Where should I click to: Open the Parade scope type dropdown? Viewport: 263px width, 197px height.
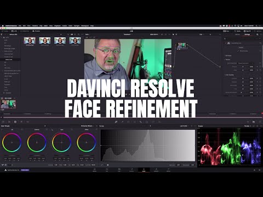click(x=247, y=126)
